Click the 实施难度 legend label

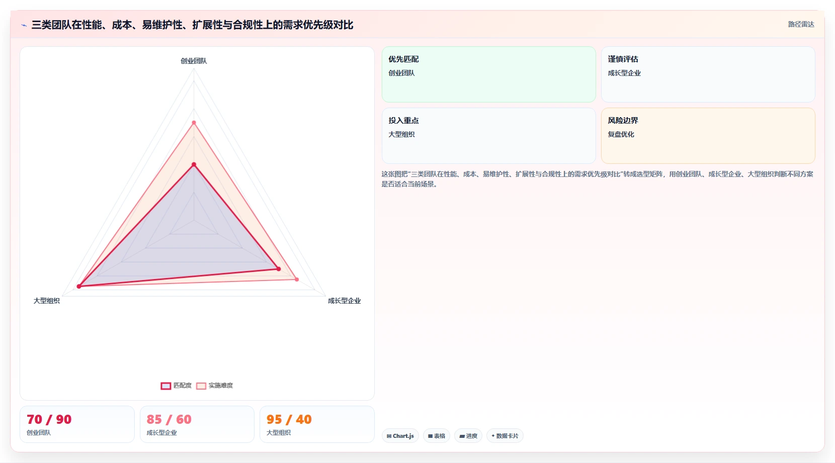(221, 386)
